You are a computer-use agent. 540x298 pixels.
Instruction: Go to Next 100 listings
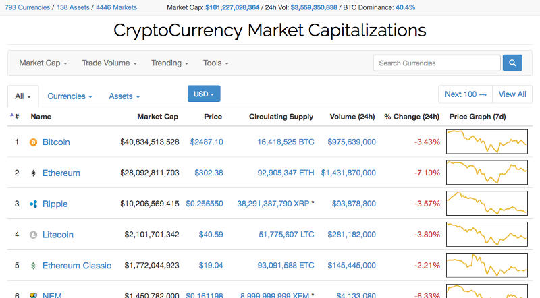pos(466,94)
